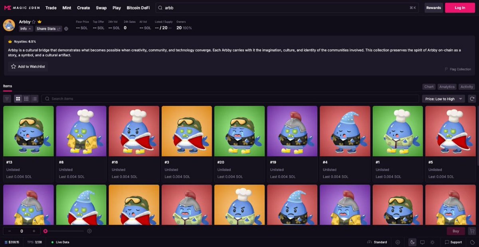479x247 pixels.
Task: Select dark theme moon icon
Action: (x=412, y=242)
